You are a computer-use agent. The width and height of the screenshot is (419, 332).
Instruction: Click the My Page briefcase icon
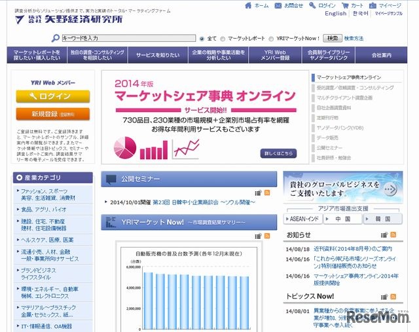pyautogui.click(x=373, y=5)
